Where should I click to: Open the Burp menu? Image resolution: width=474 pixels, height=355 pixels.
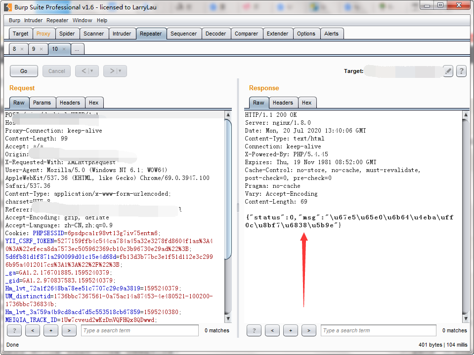click(x=14, y=20)
